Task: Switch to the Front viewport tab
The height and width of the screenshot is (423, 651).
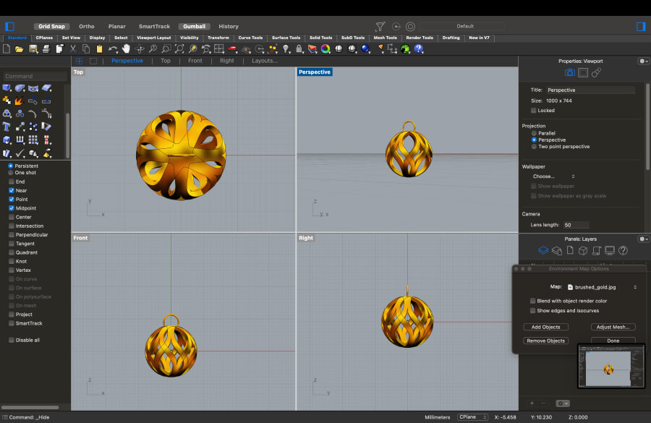Action: point(195,61)
